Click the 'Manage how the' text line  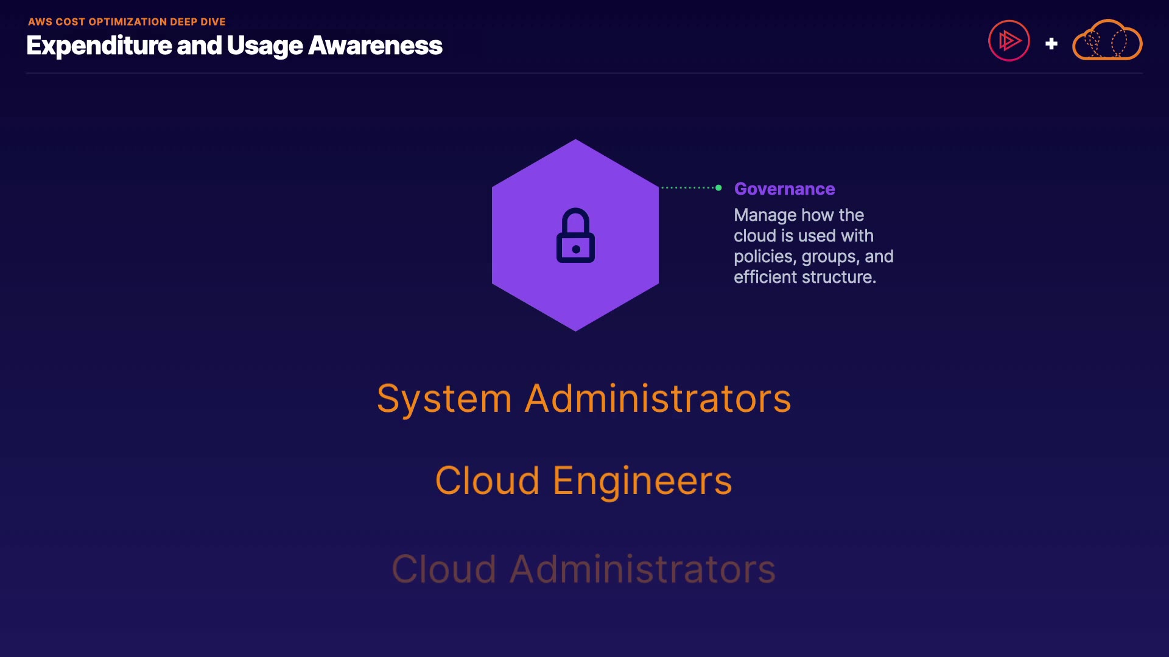[798, 215]
